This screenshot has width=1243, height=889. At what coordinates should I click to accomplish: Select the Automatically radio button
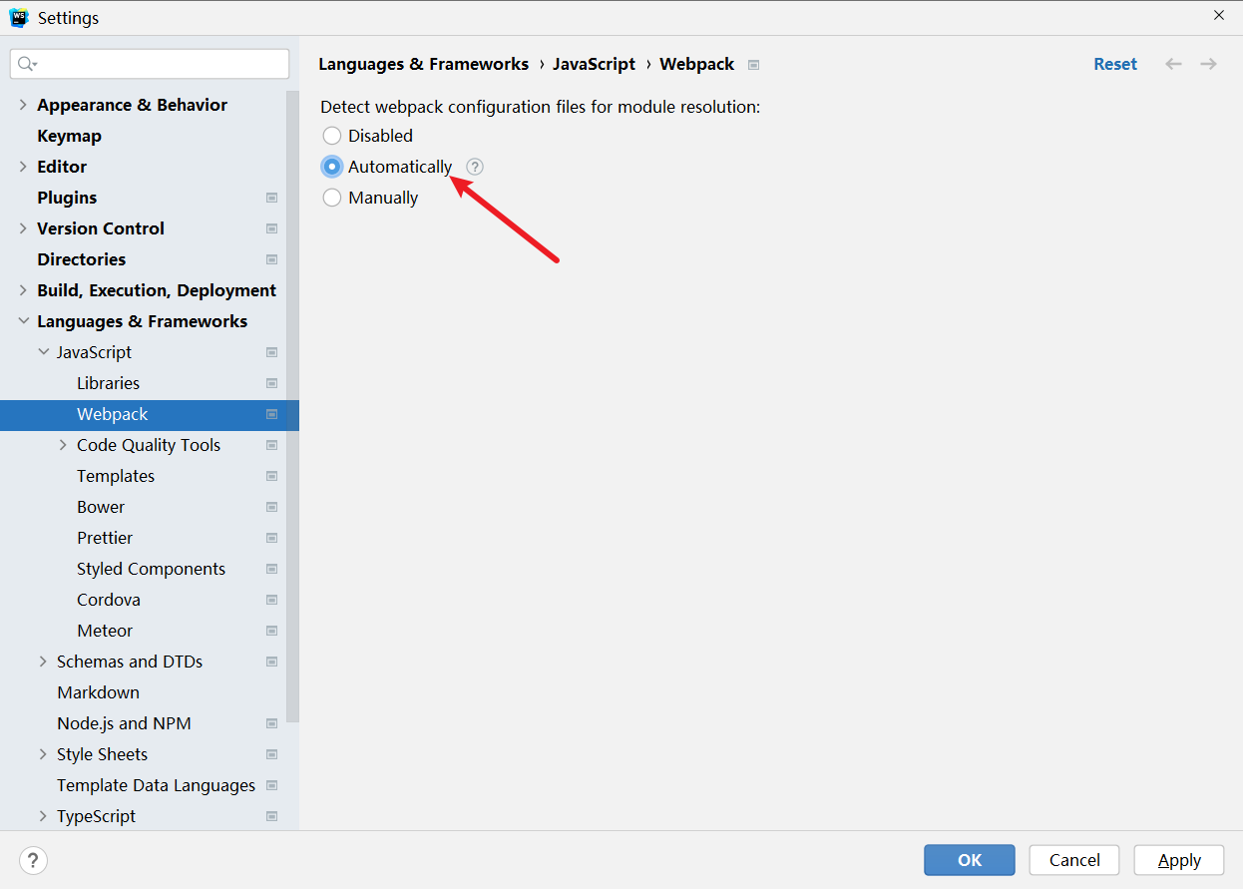point(331,167)
